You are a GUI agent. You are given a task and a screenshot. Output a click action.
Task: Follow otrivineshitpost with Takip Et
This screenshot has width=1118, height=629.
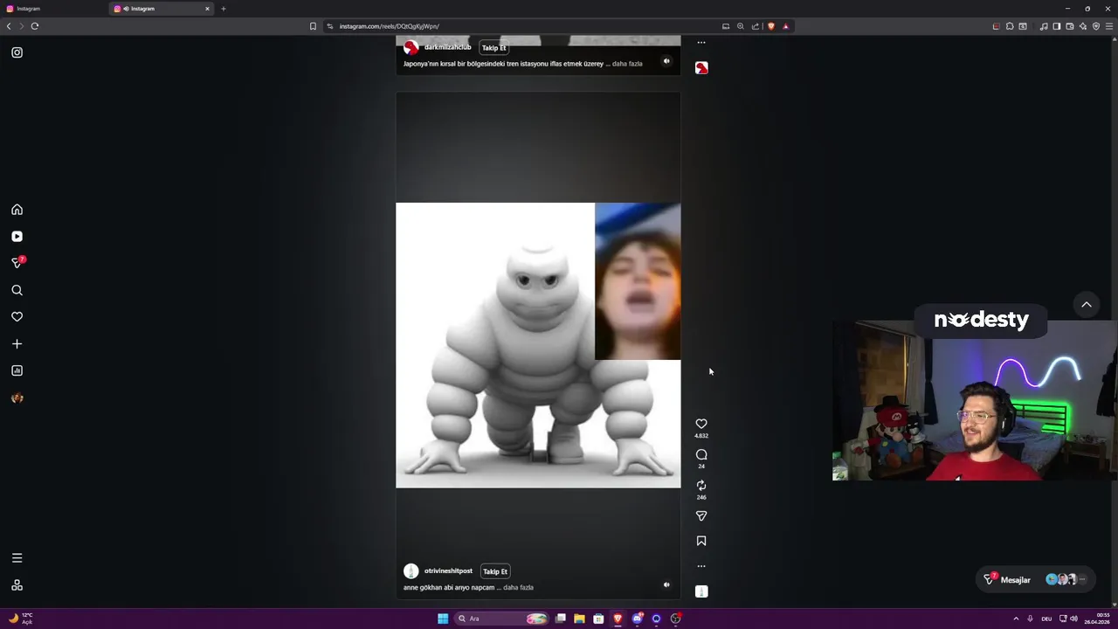click(495, 571)
